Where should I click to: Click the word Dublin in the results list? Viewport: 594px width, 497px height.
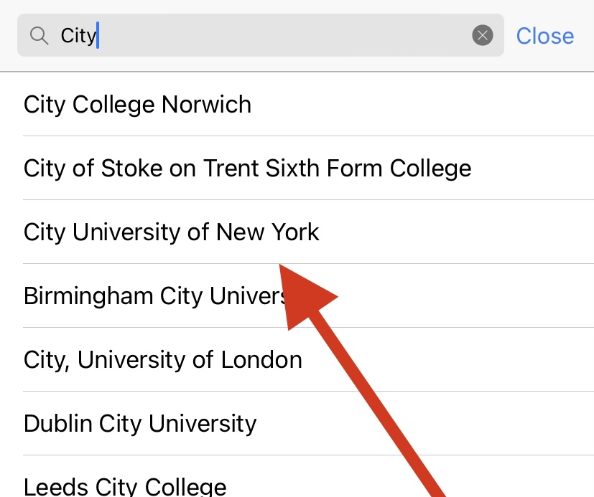point(58,423)
